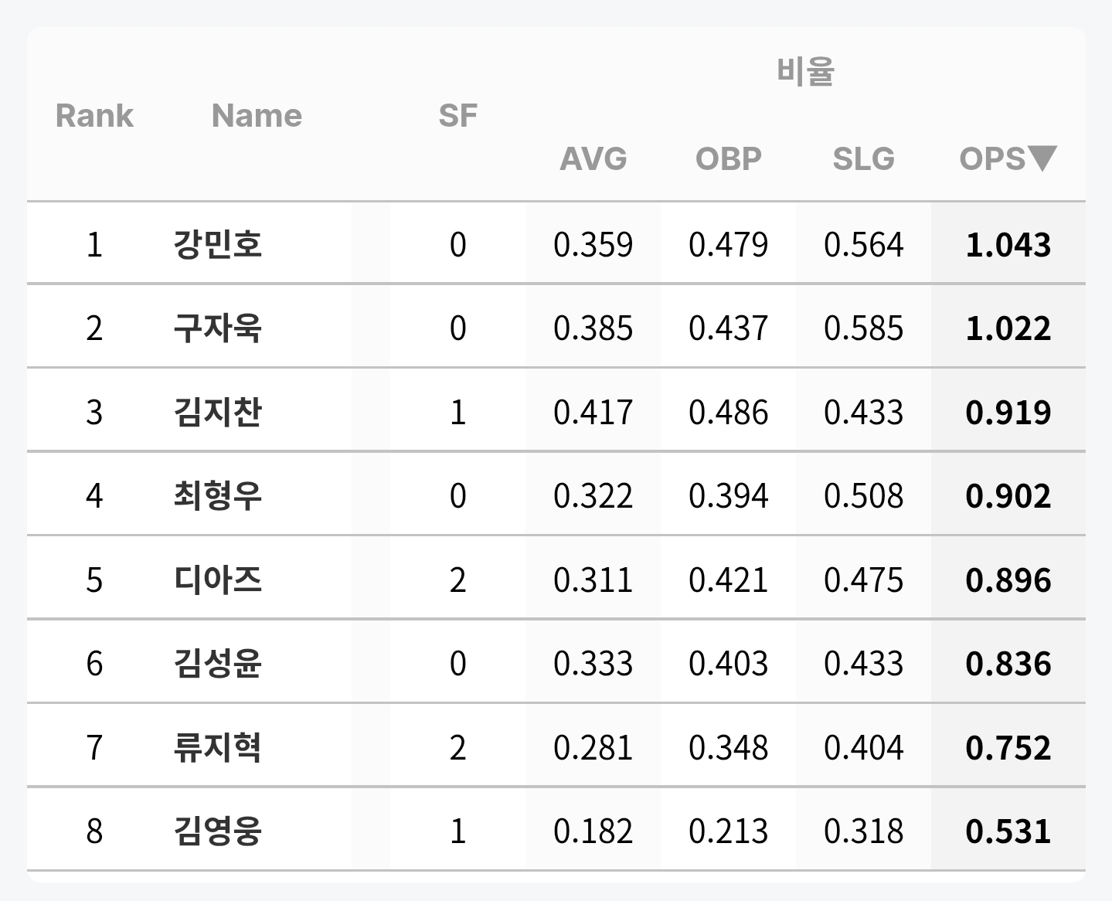Open player 최형우's profile link
The width and height of the screenshot is (1112, 901).
218,495
